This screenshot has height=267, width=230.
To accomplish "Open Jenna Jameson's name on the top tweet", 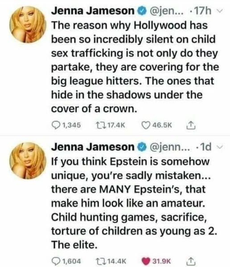I will tap(93, 11).
